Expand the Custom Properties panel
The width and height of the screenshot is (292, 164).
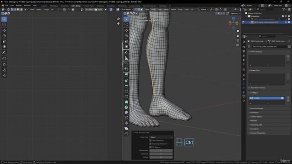click(x=257, y=133)
